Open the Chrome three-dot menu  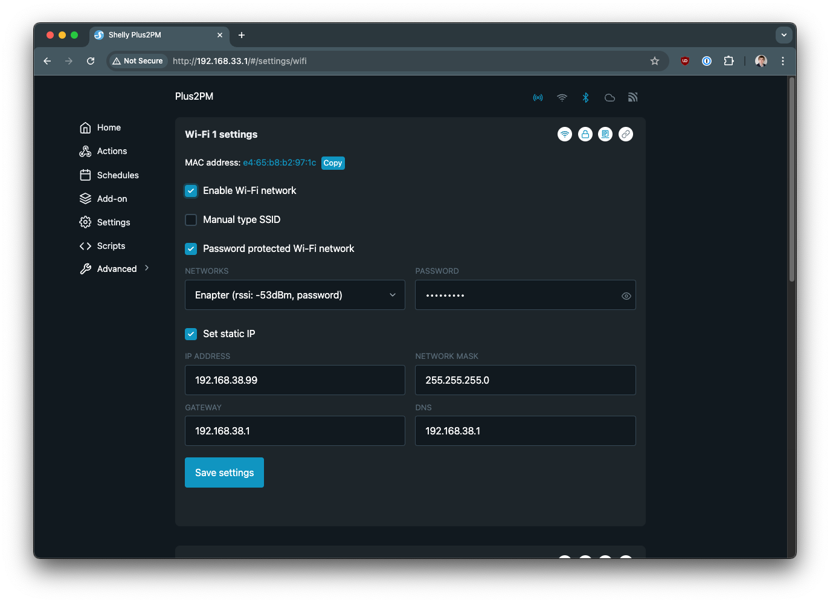click(783, 61)
